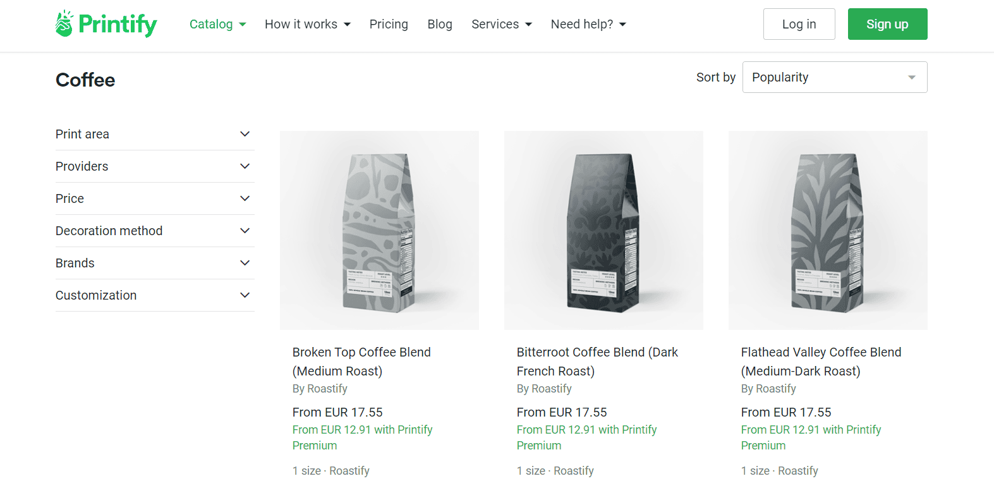The image size is (994, 500).
Task: Expand the Providers filter section
Action: [x=154, y=166]
